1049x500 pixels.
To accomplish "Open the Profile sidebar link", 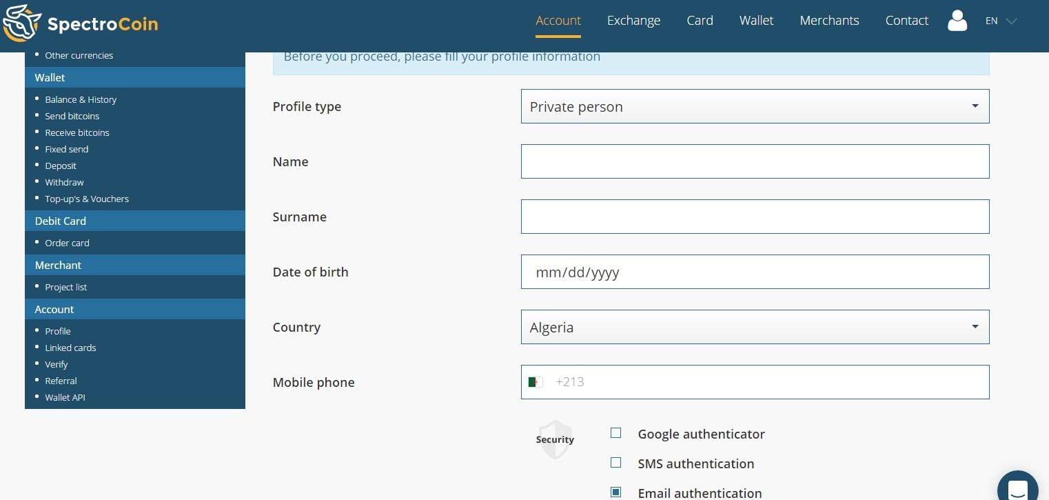I will coord(58,331).
